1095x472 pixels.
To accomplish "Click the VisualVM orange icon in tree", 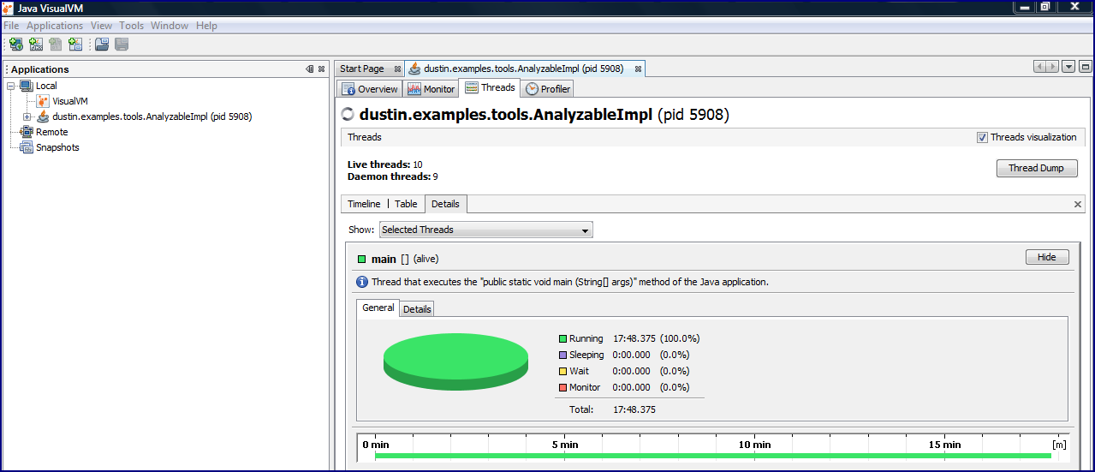I will 44,101.
